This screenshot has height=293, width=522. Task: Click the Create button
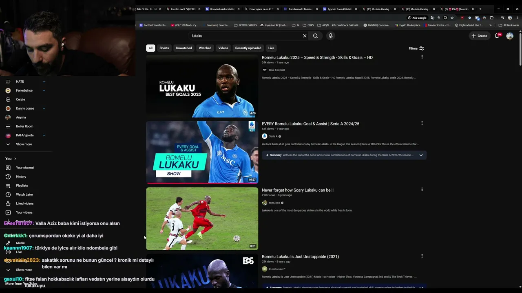pyautogui.click(x=479, y=36)
